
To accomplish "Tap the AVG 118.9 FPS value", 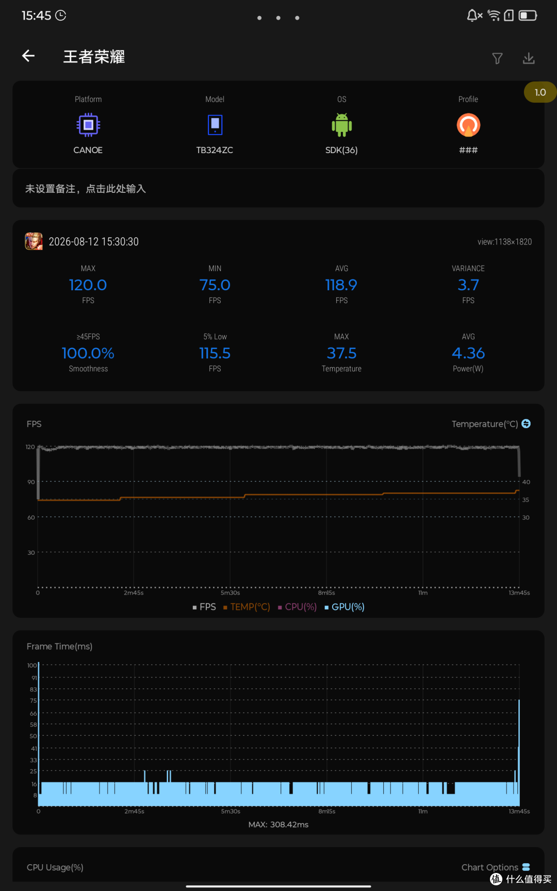I will pos(341,285).
